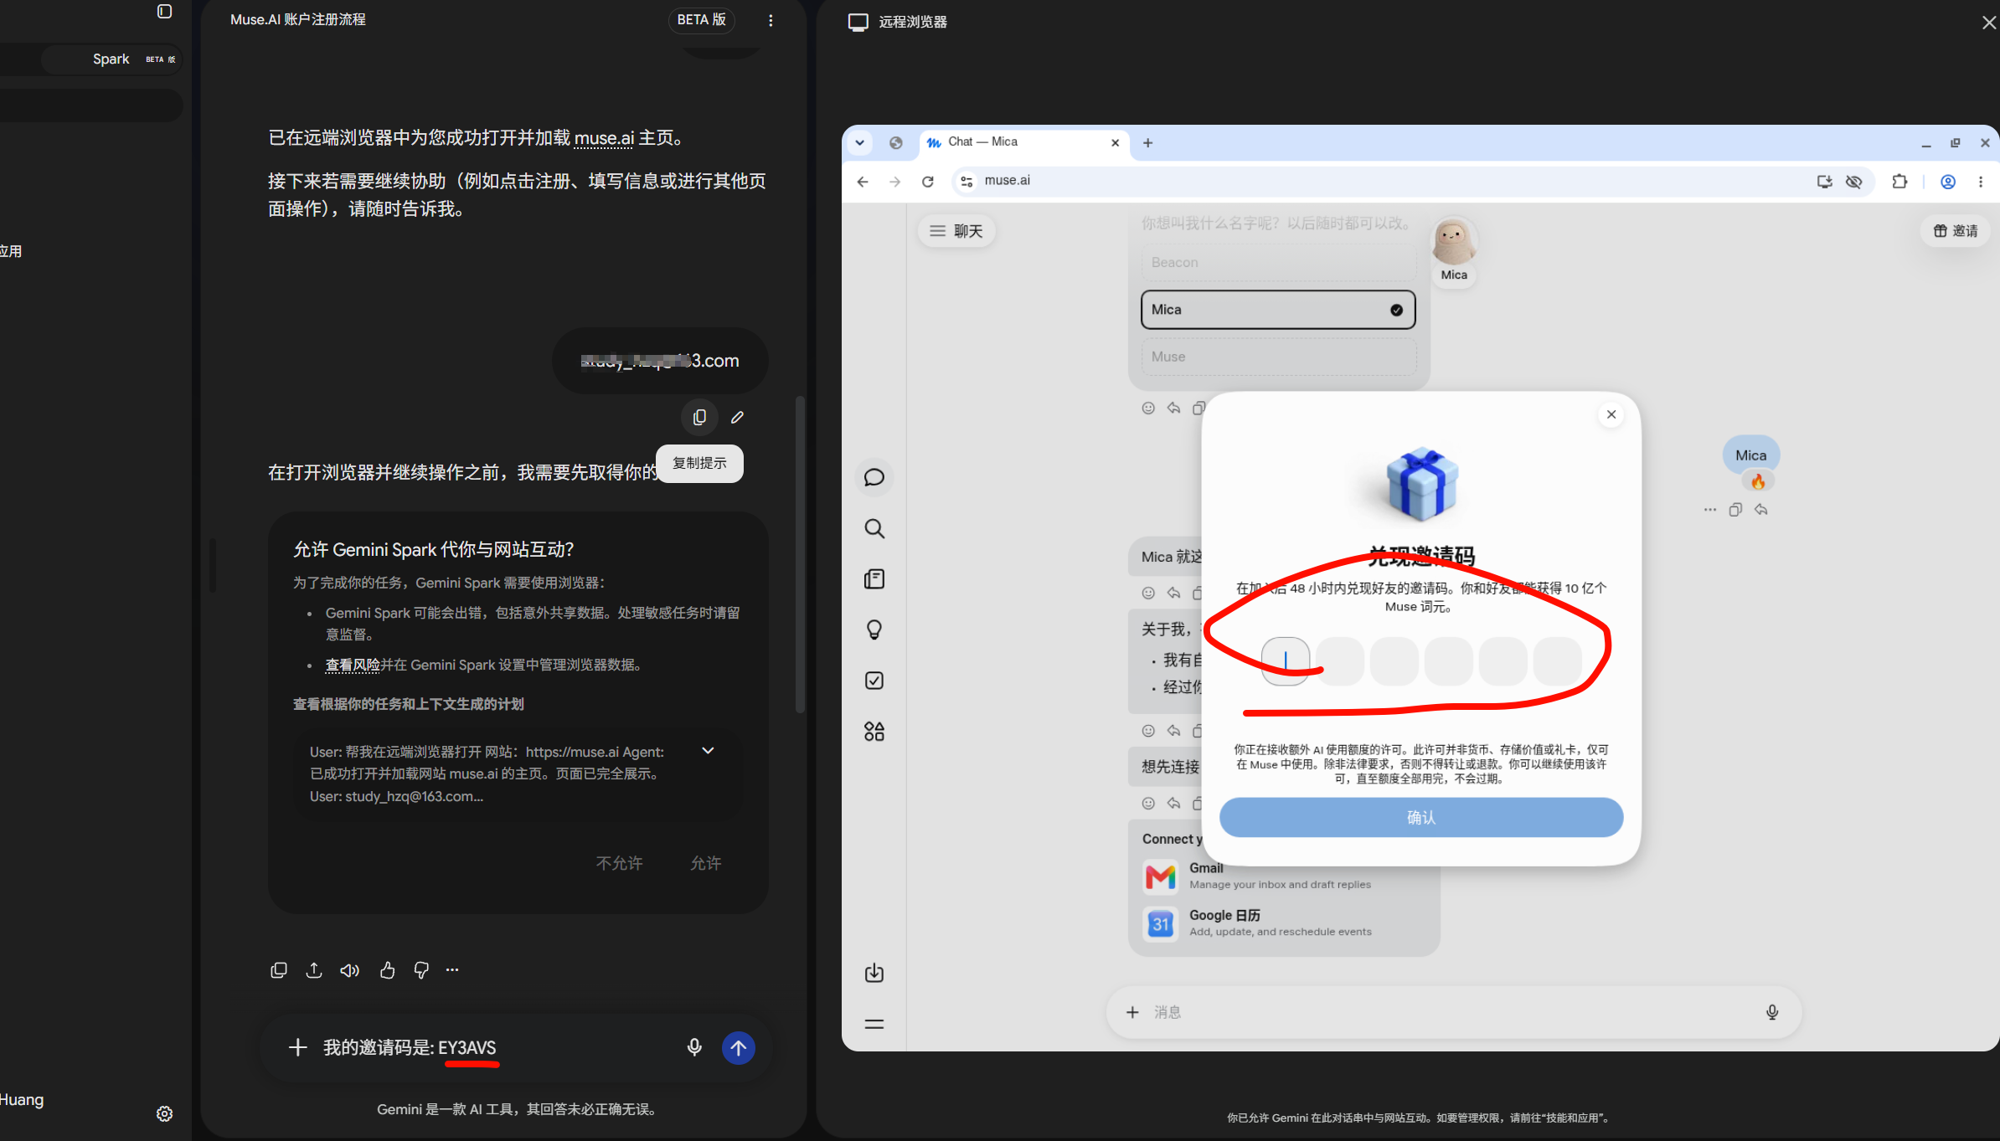2000x1141 pixels.
Task: Open the 聊天 menu button
Action: [x=956, y=231]
